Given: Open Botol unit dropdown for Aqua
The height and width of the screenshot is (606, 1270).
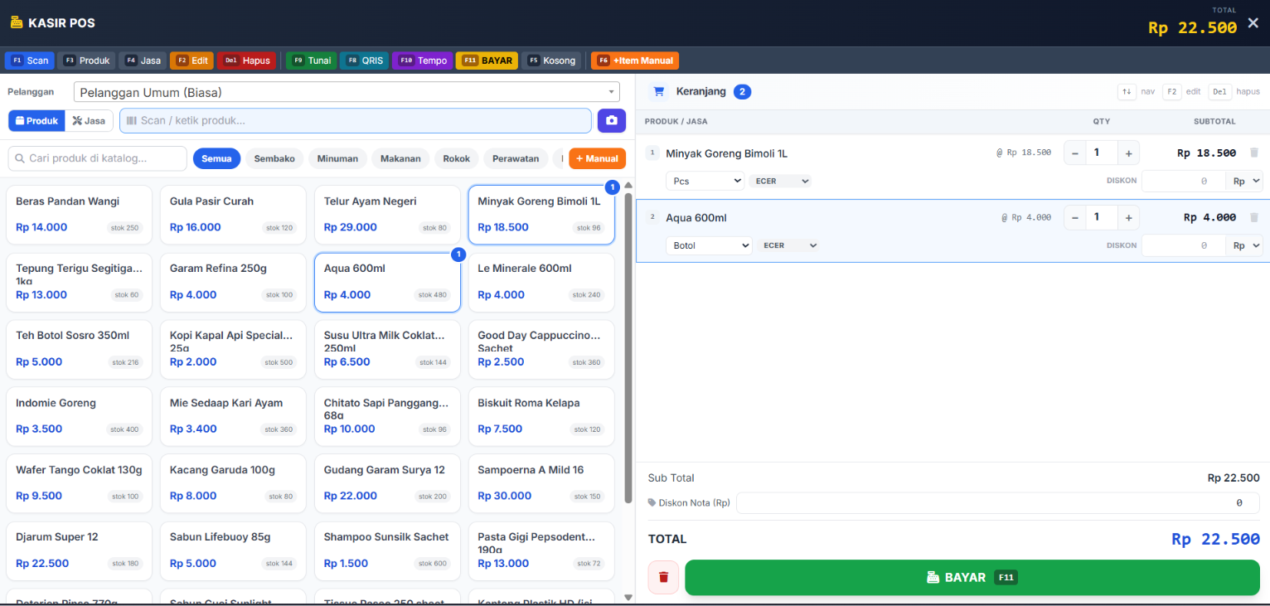Looking at the screenshot, I should tap(709, 245).
